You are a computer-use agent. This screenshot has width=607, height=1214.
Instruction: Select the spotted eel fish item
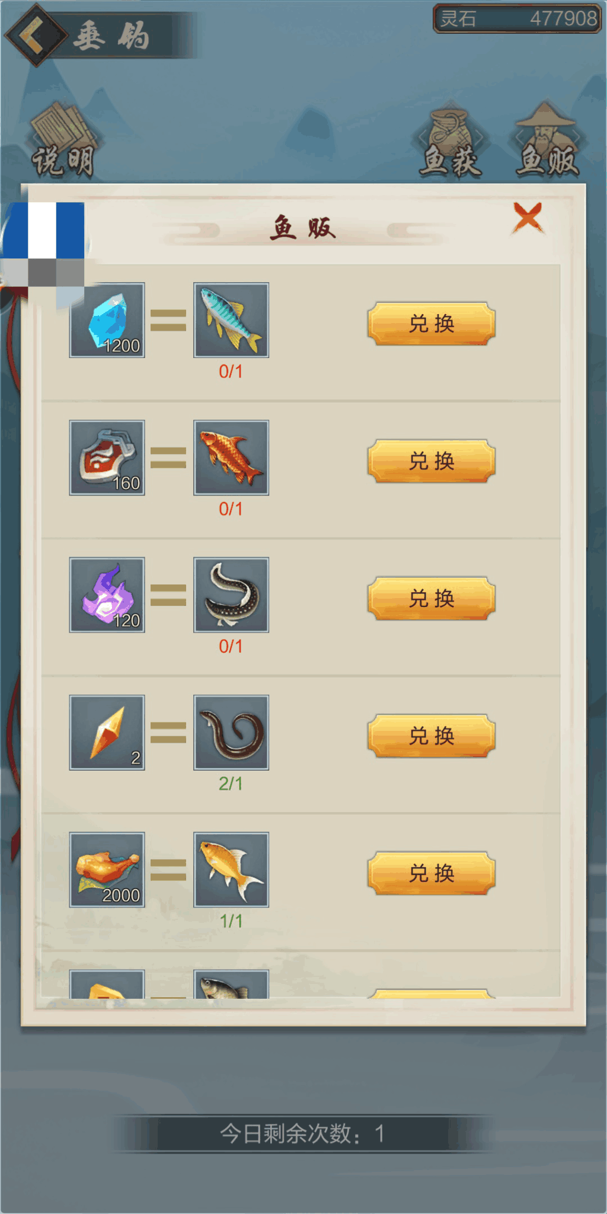click(x=231, y=595)
